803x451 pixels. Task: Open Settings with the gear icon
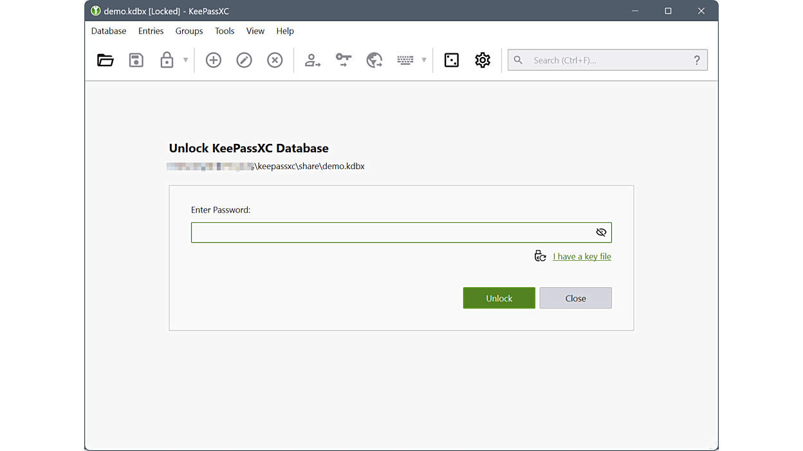pos(483,60)
